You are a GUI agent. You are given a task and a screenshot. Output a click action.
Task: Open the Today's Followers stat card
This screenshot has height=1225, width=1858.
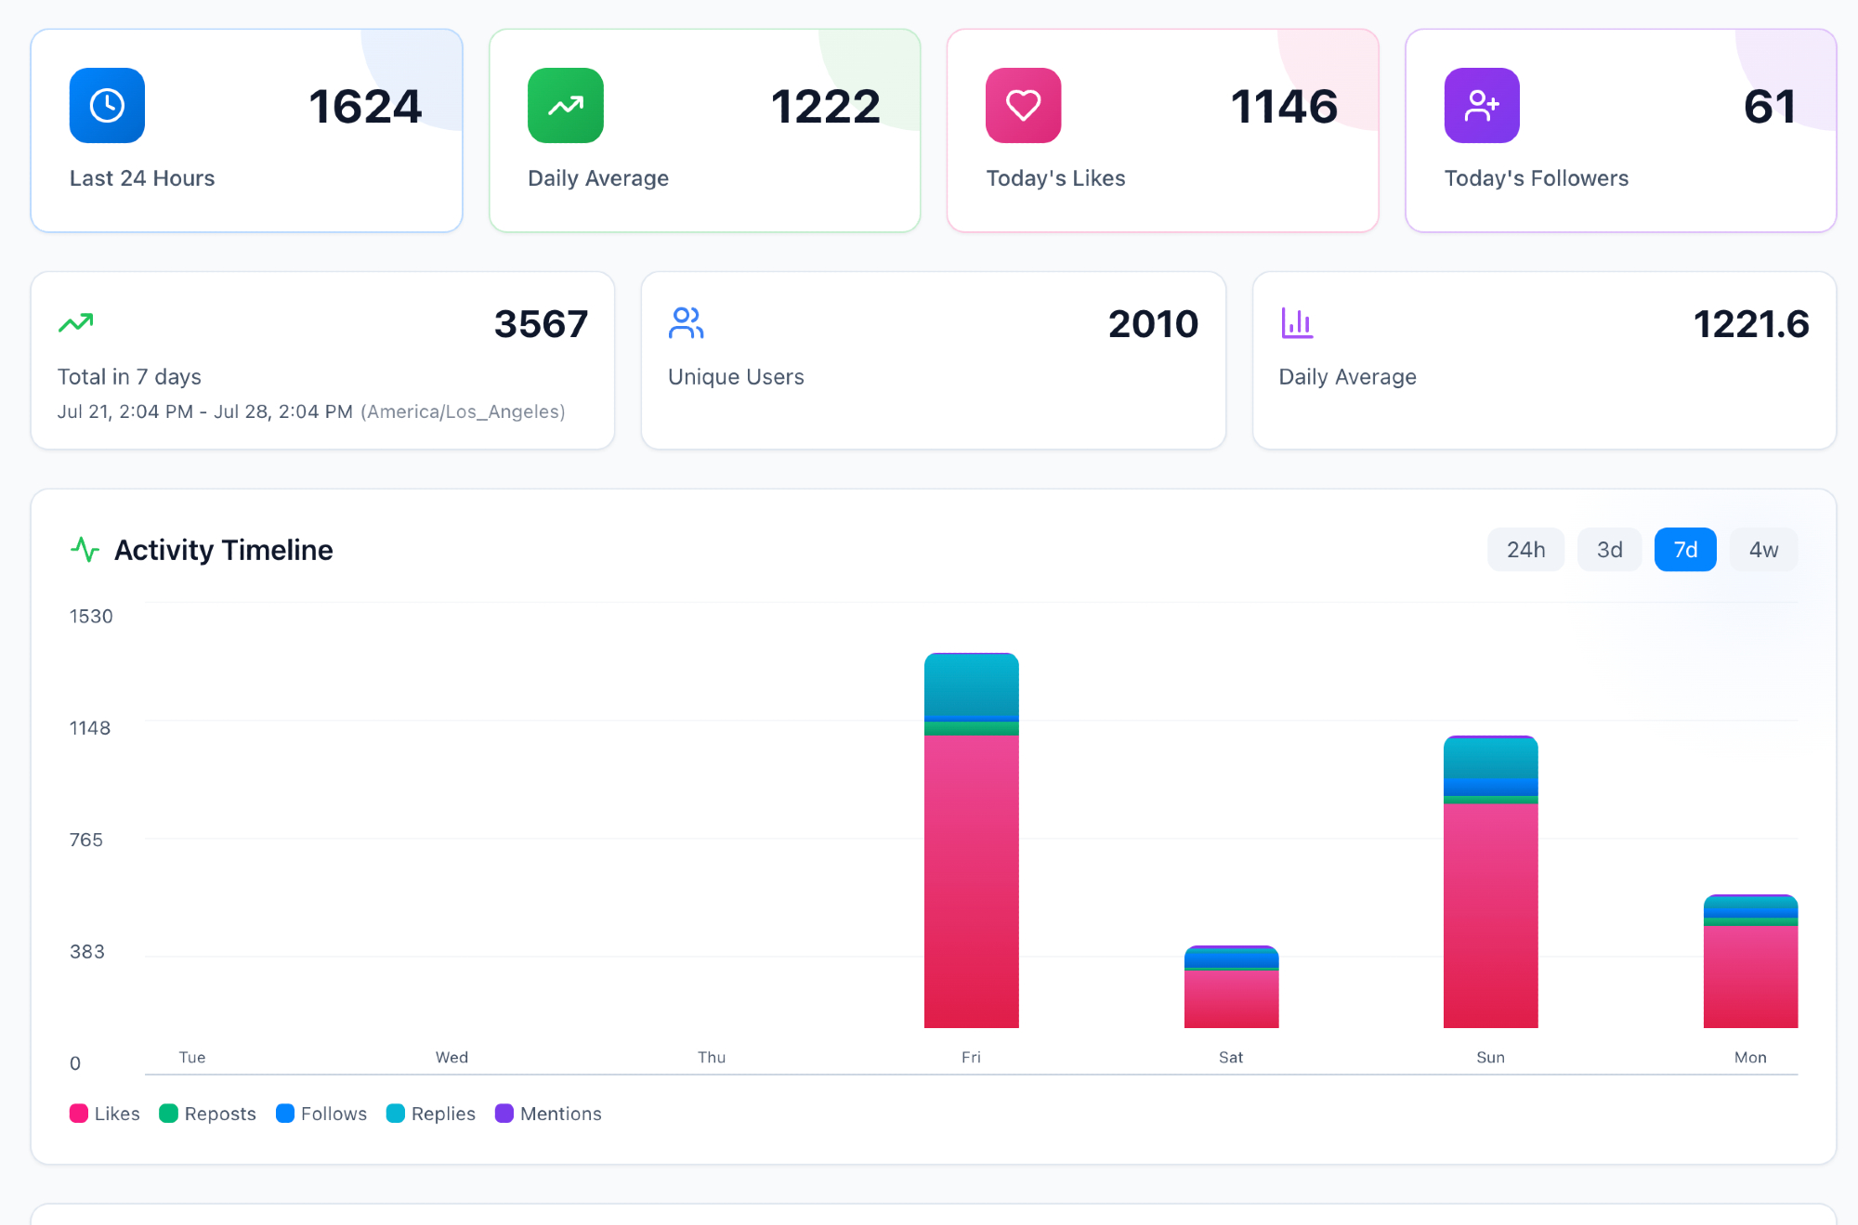1620,130
